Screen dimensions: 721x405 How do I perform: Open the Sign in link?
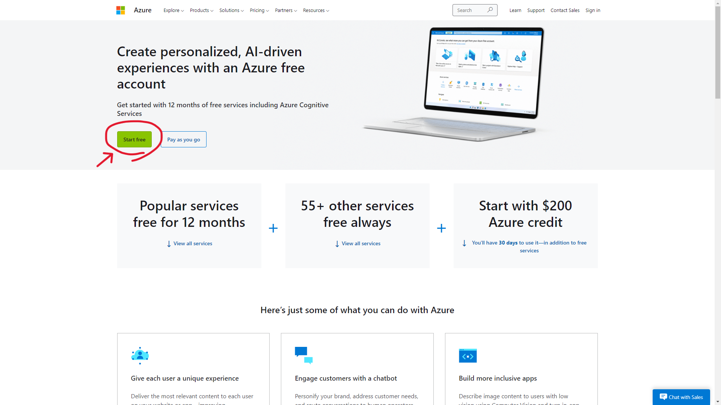click(x=593, y=10)
